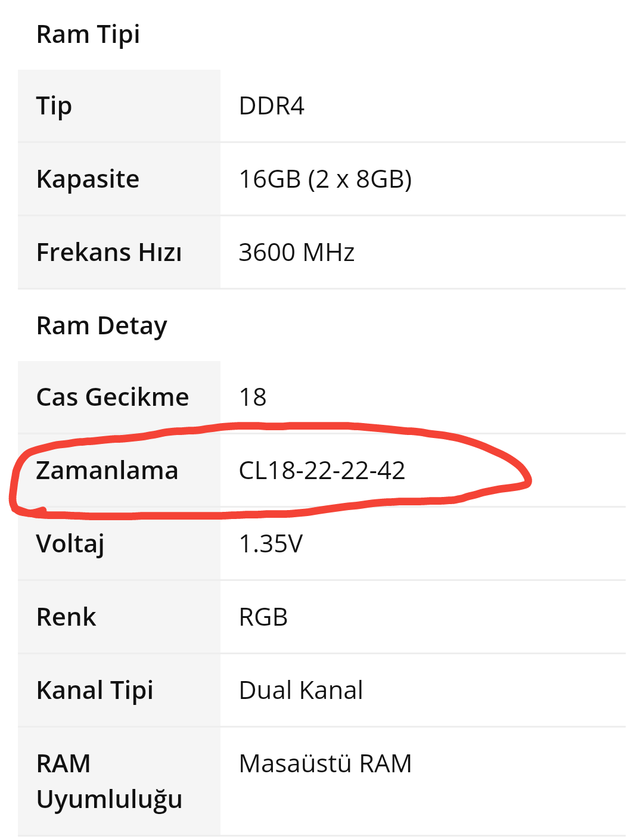Click the Ram Detay section heading
Viewport: 643px width, 839px height.
point(102,326)
